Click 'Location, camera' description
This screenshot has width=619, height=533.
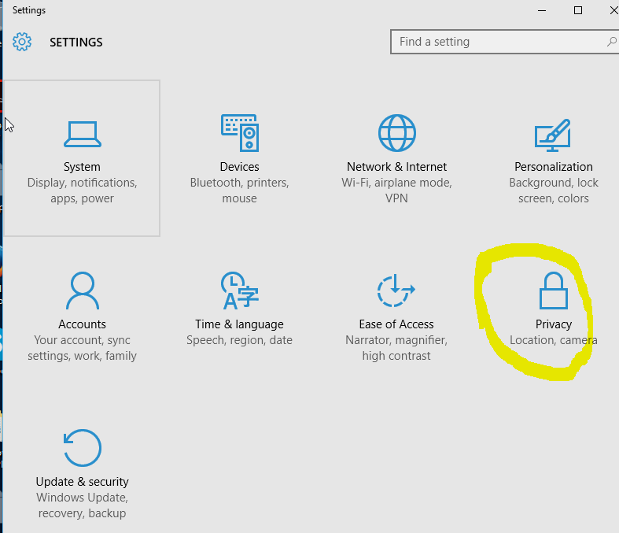(554, 340)
